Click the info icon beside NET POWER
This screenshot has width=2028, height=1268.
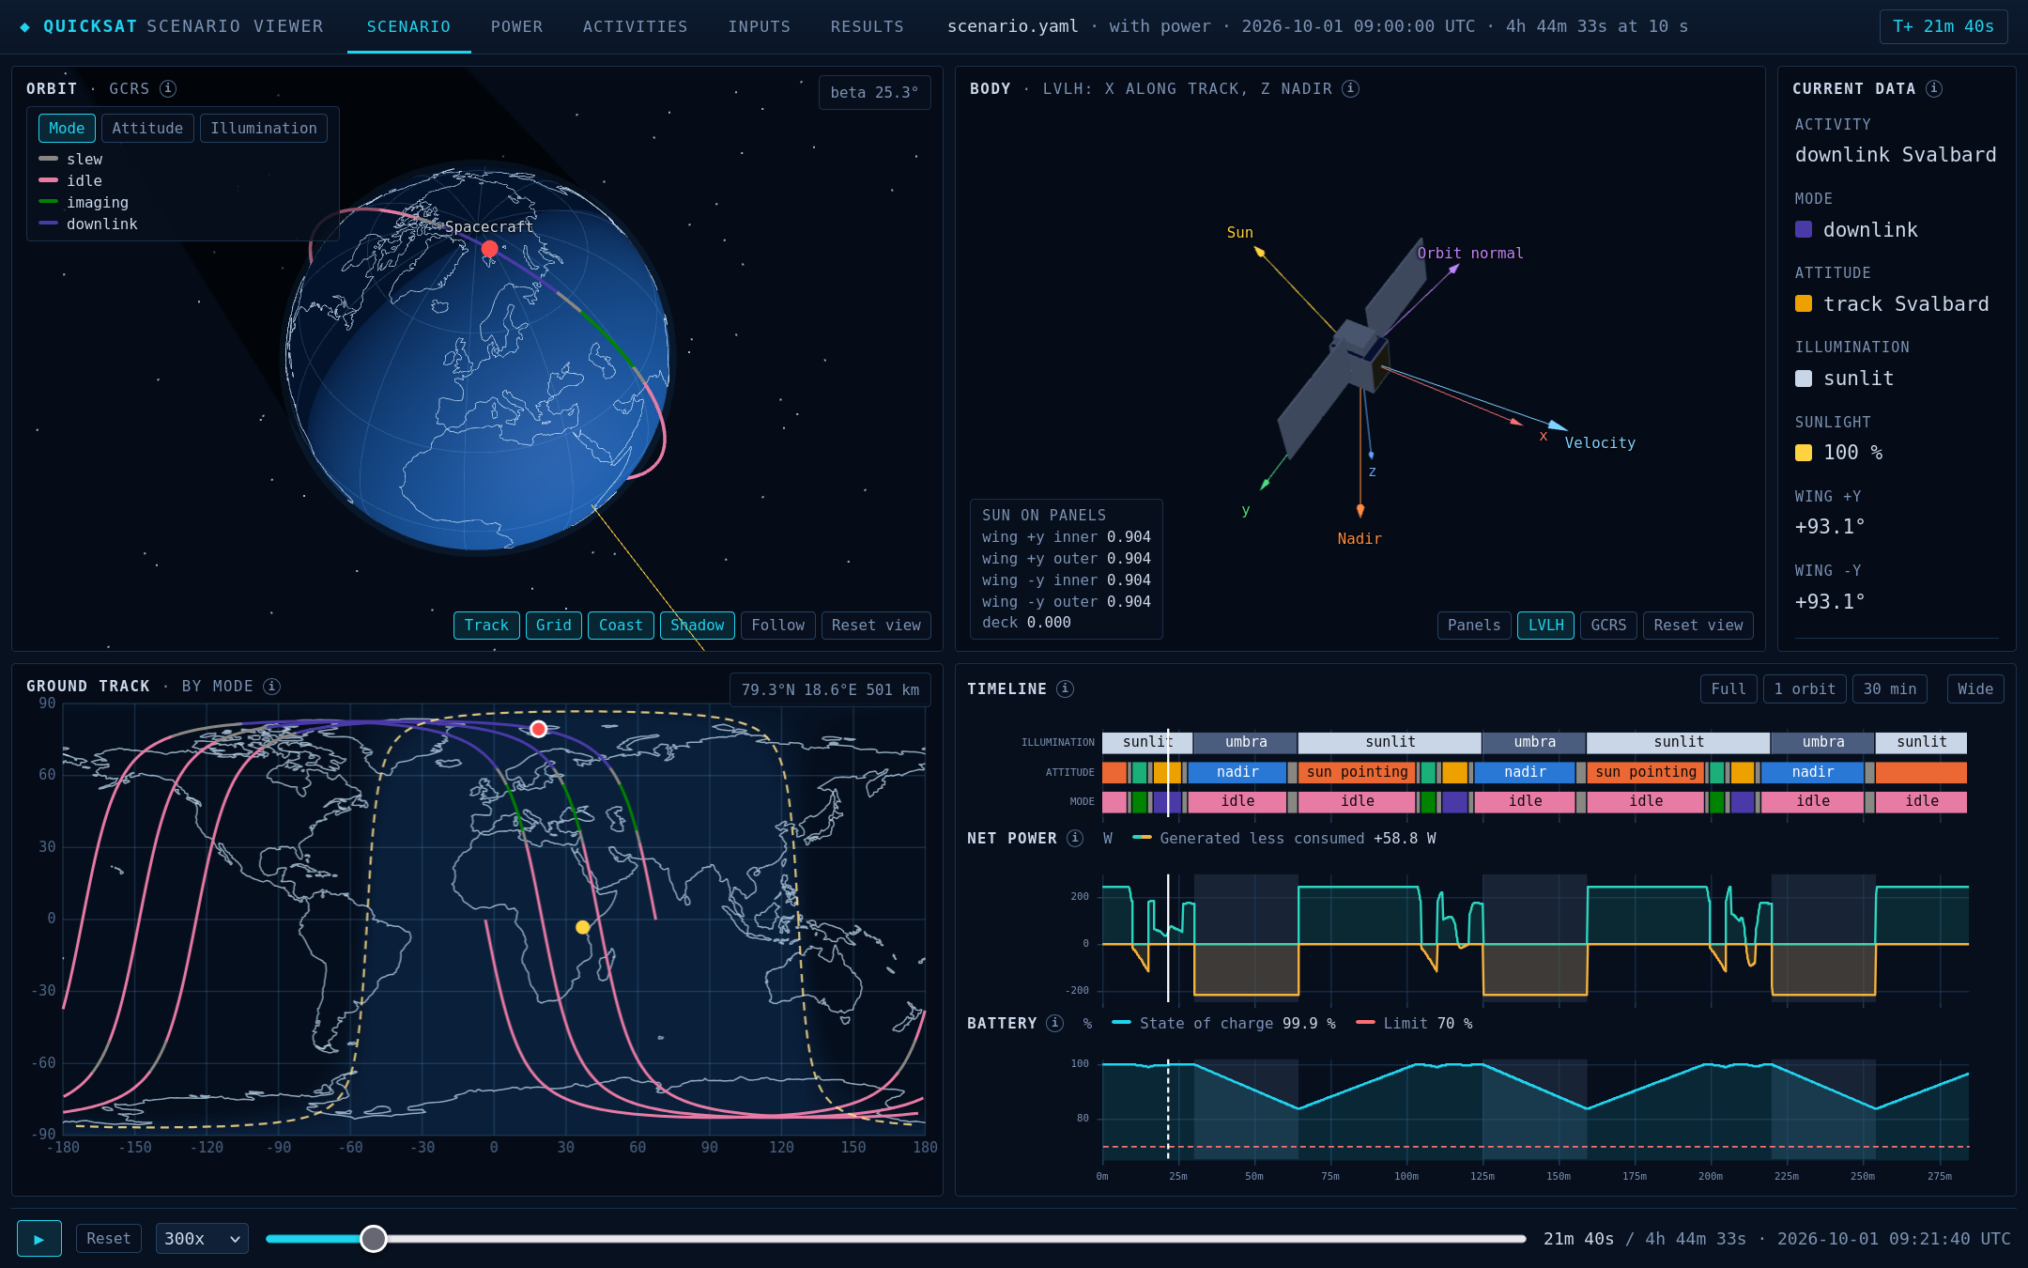(x=1075, y=838)
